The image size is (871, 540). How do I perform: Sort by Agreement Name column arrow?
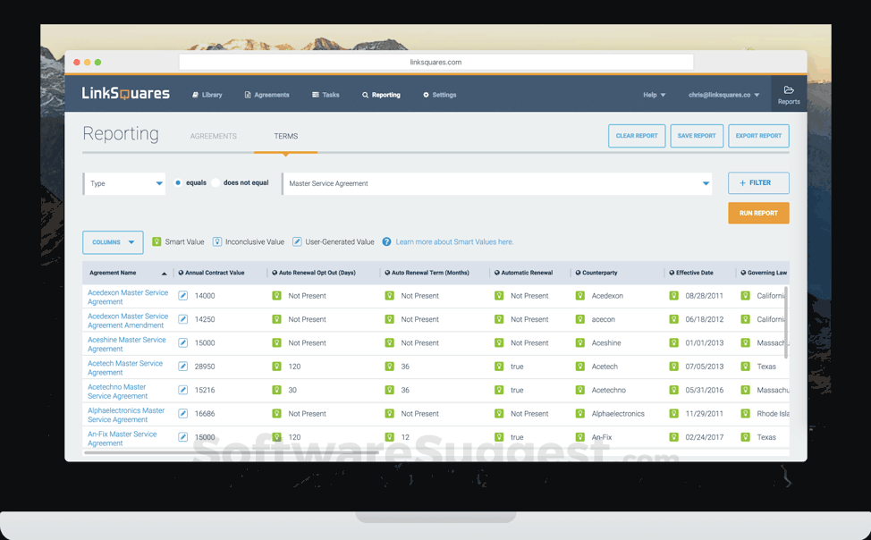pos(164,274)
